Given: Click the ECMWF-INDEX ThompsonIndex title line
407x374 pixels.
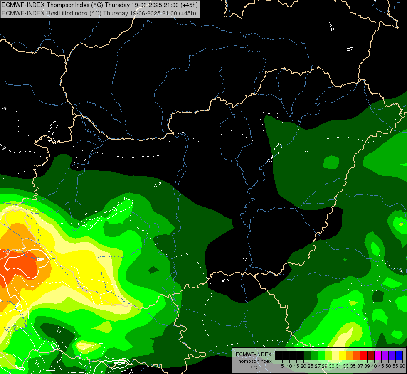Looking at the screenshot, I should tap(100, 5).
